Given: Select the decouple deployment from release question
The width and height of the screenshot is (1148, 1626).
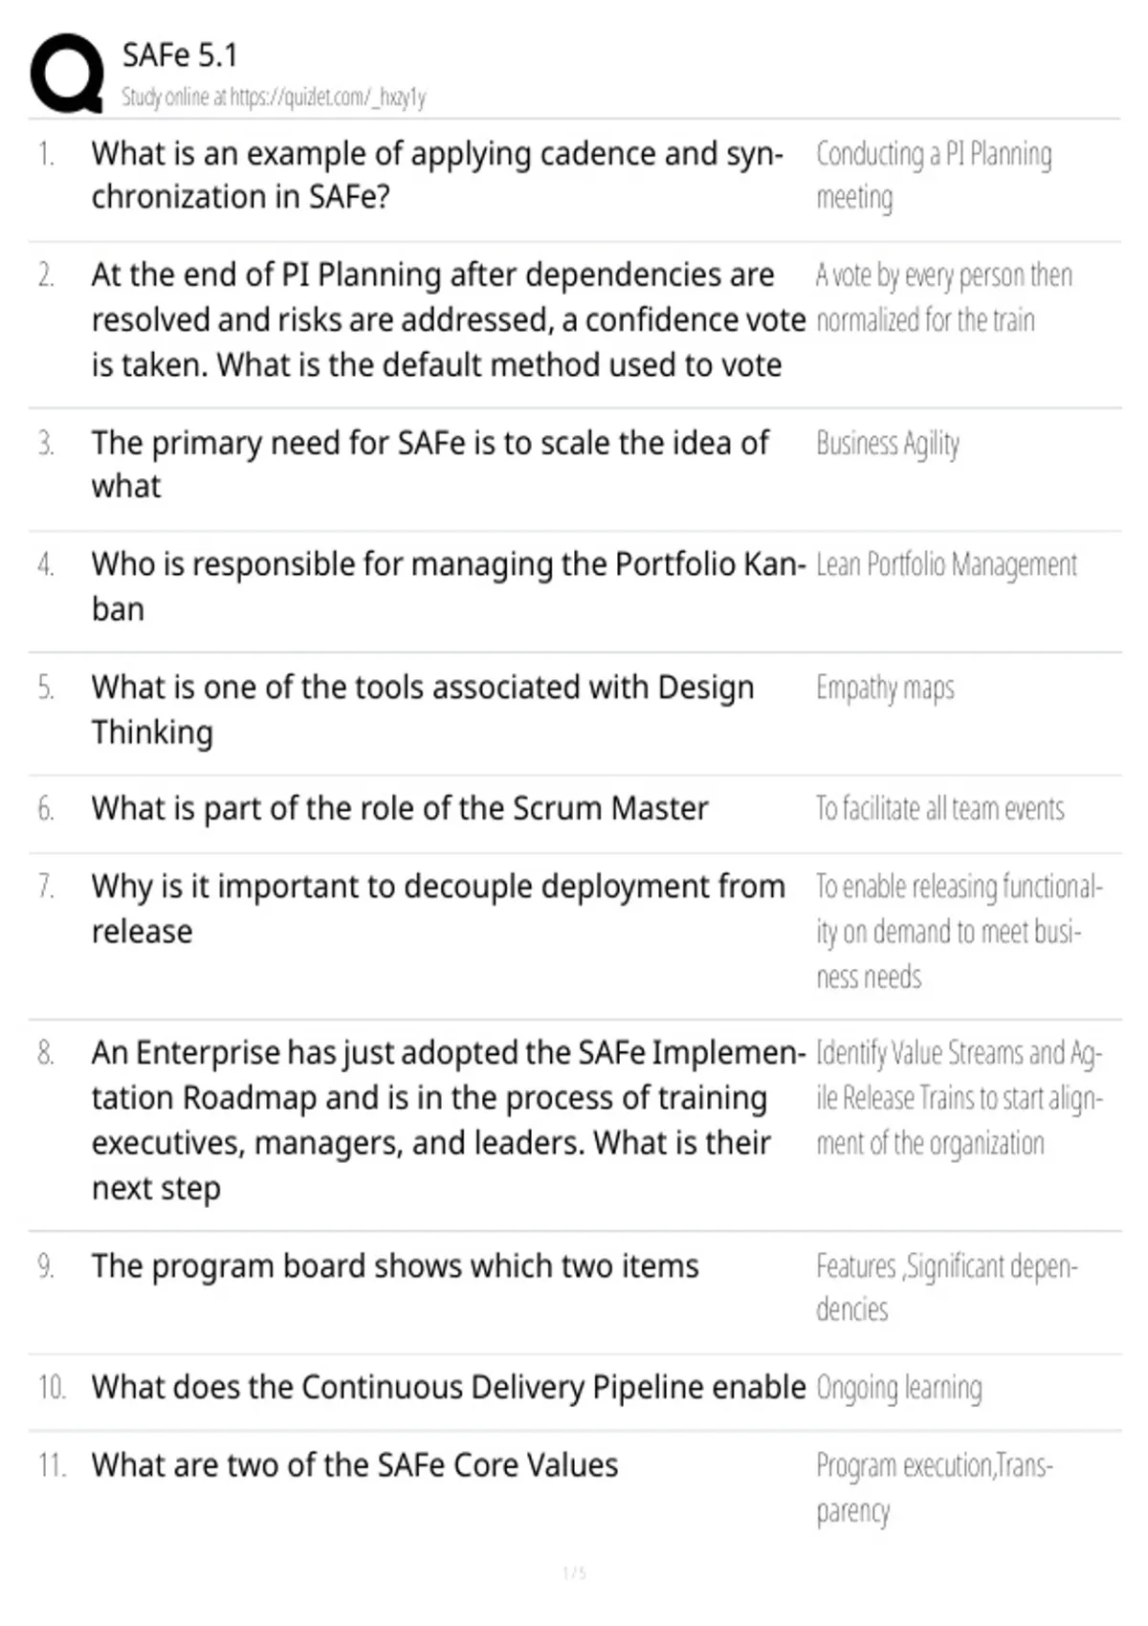Looking at the screenshot, I should click(438, 909).
